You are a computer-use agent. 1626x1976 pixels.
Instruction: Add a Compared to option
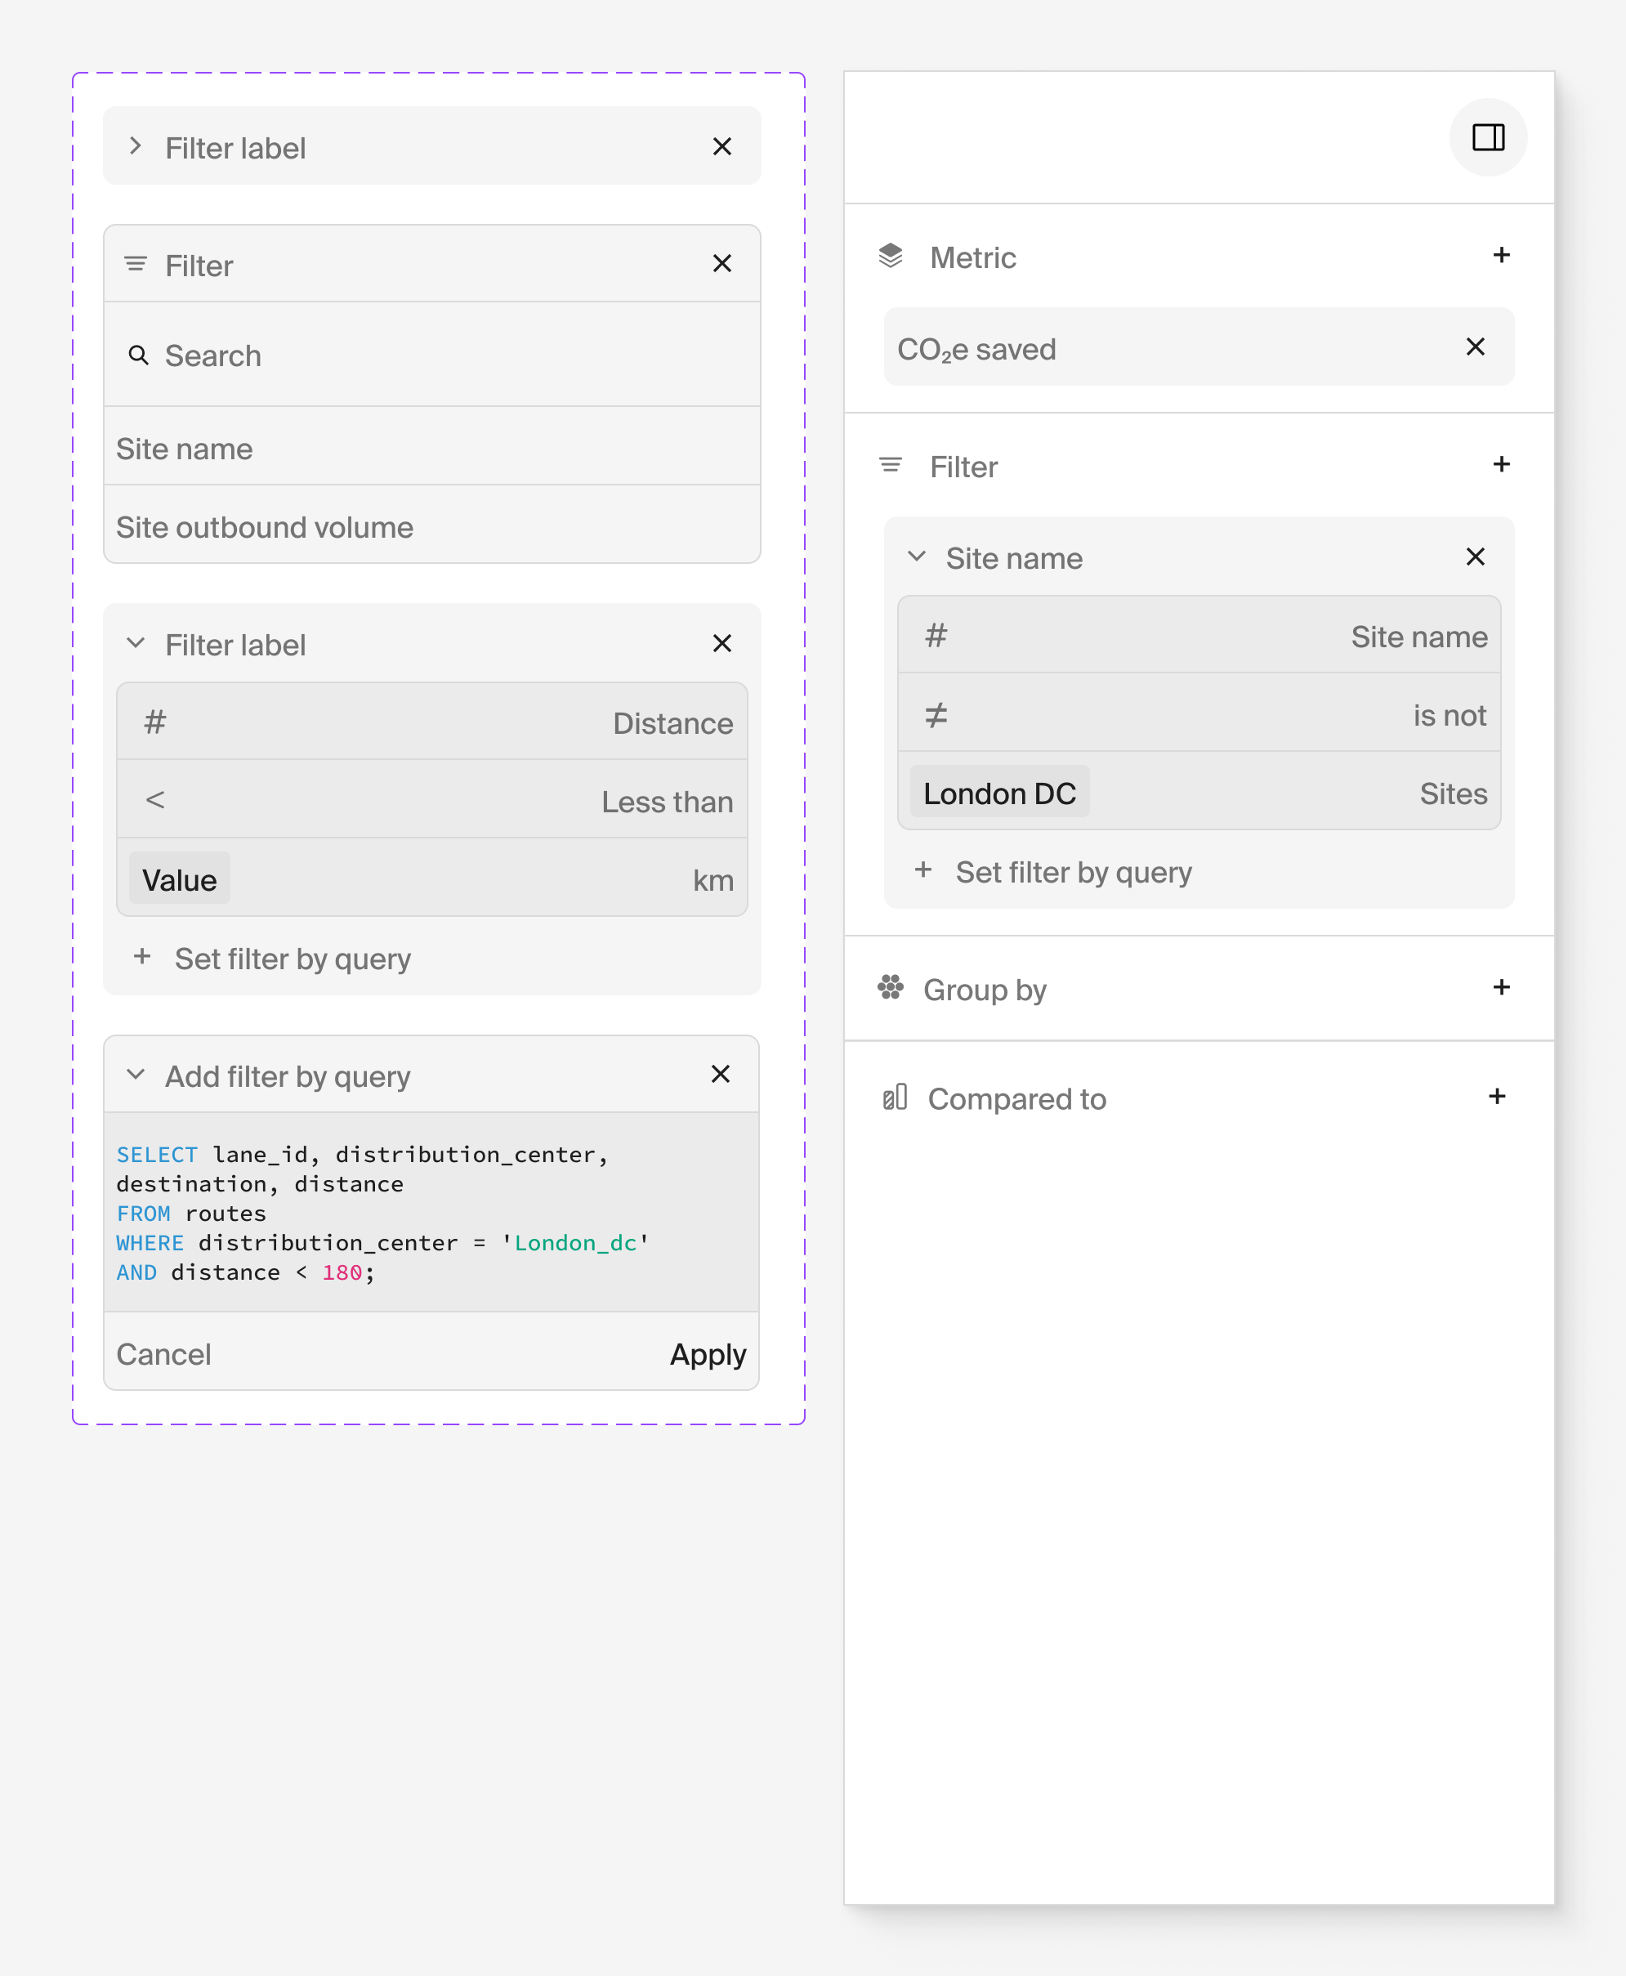[1497, 1096]
